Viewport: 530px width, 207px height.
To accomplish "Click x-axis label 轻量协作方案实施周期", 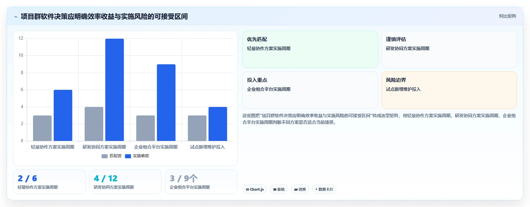I will [53, 147].
